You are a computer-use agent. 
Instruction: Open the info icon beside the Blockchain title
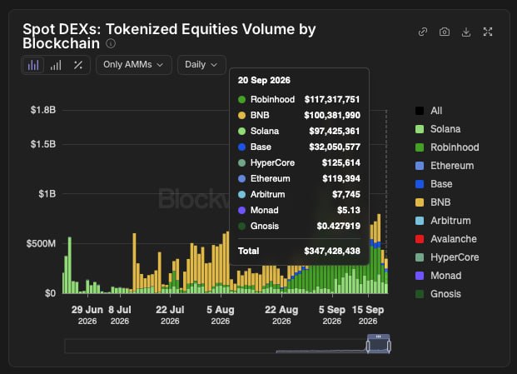point(111,43)
